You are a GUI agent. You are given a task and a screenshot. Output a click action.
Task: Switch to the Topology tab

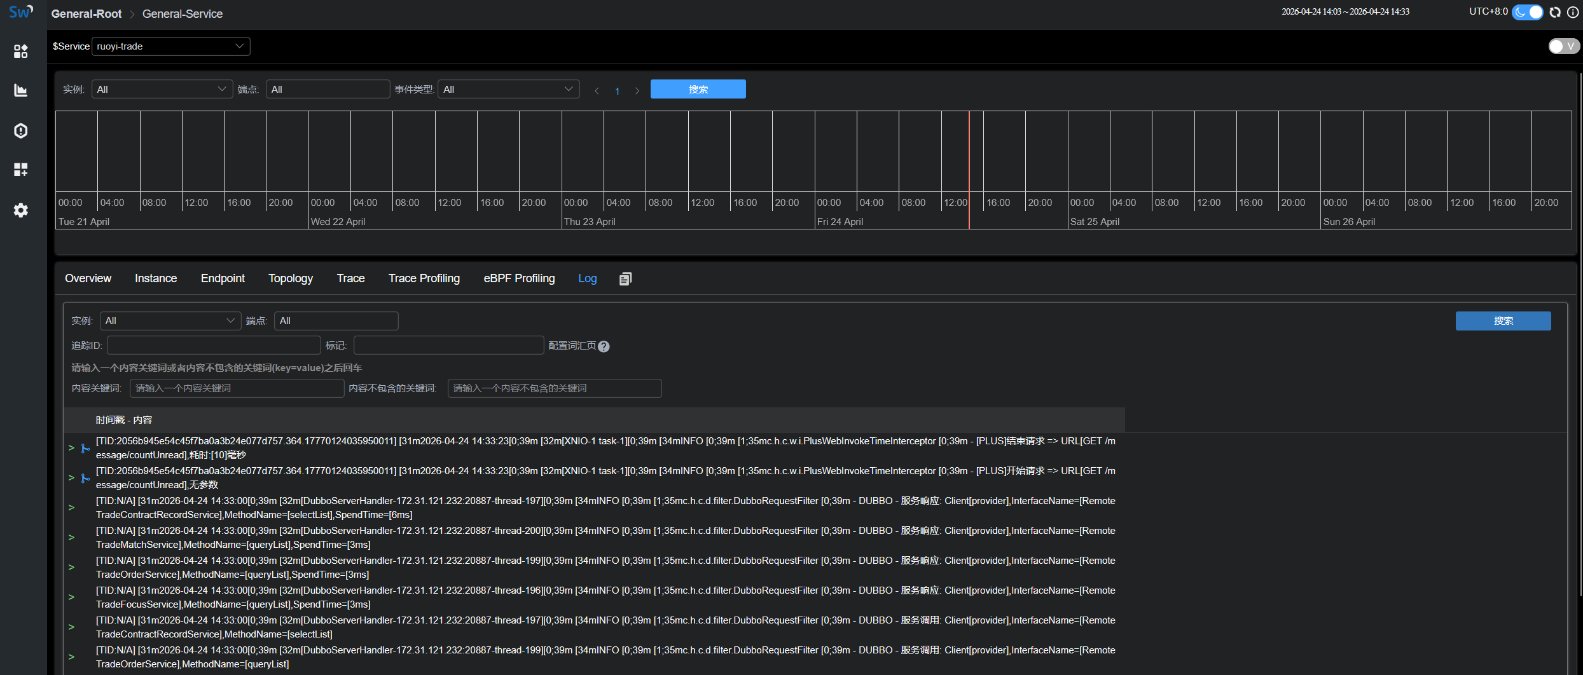[290, 278]
